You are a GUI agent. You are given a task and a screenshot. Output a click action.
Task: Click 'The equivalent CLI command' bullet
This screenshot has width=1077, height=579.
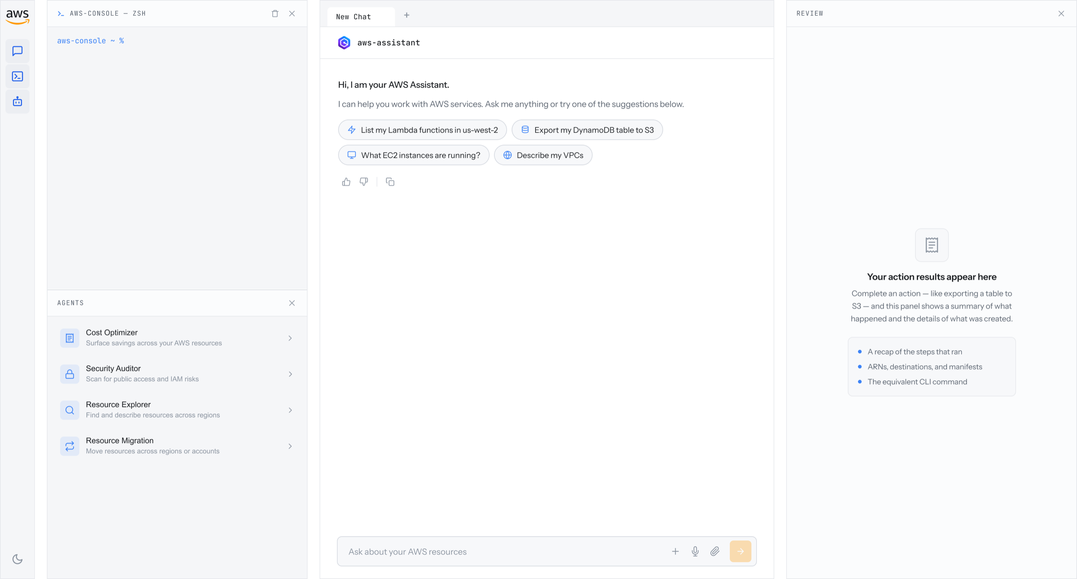(x=917, y=382)
